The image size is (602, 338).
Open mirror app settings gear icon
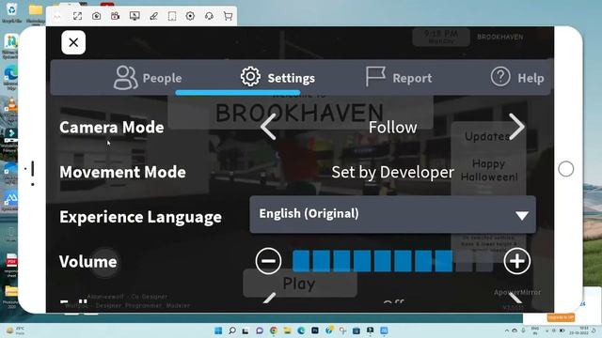pyautogui.click(x=190, y=16)
